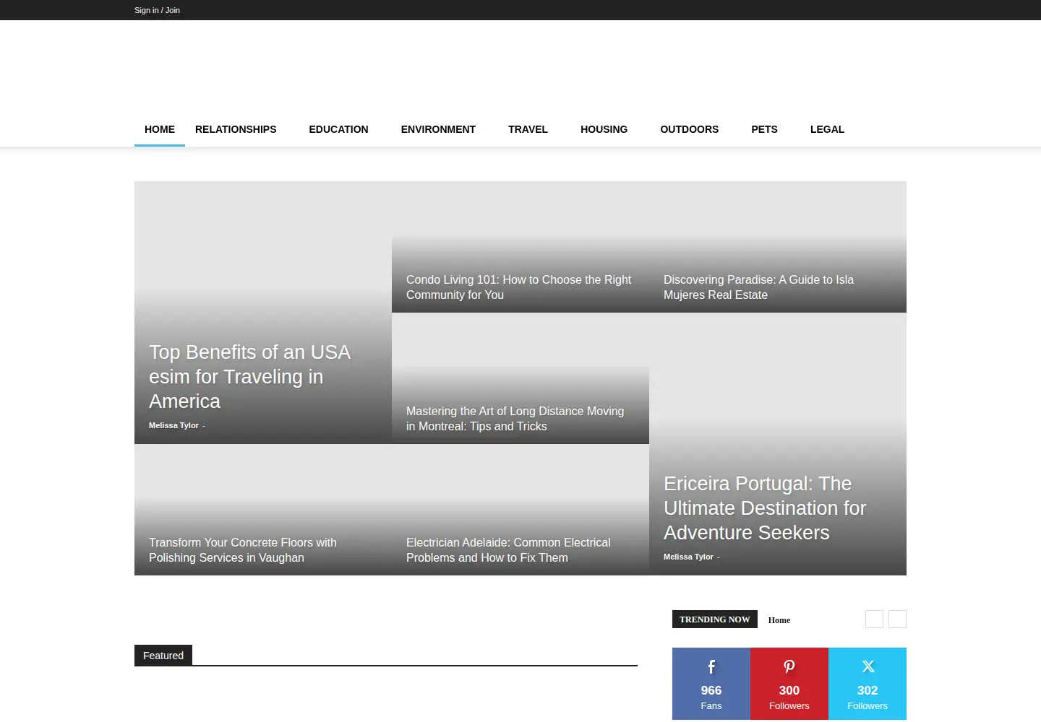This screenshot has width=1041, height=722.
Task: Open the EDUCATION menu
Action: tap(338, 129)
